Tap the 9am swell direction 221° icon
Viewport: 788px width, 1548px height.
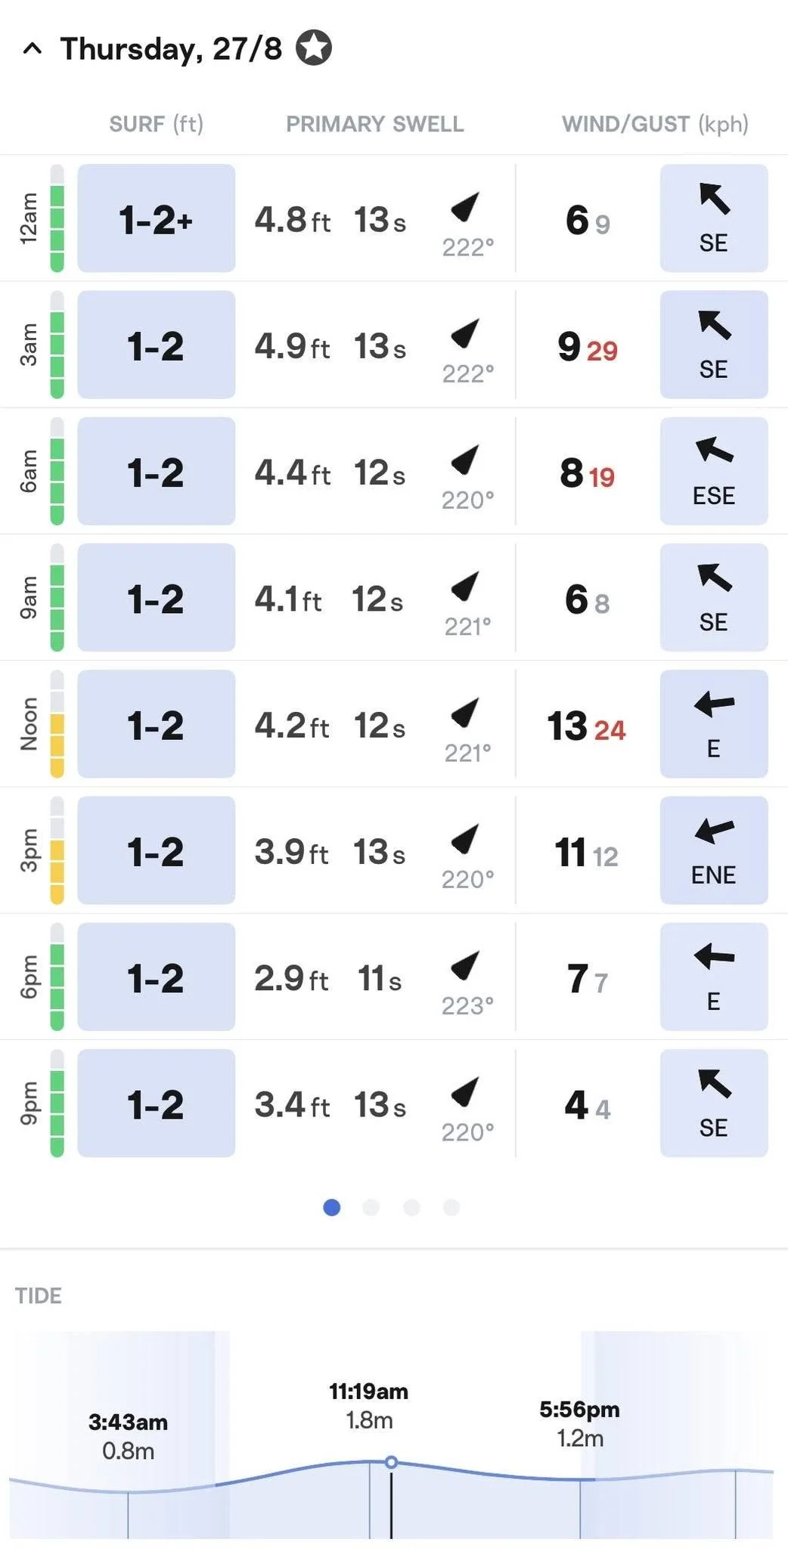tap(466, 586)
